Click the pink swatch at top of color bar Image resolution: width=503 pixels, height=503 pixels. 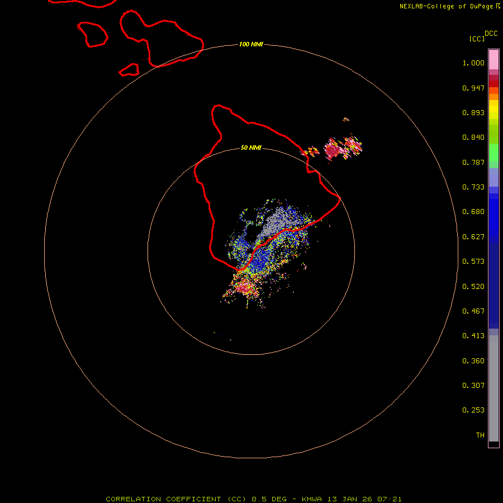pyautogui.click(x=493, y=60)
